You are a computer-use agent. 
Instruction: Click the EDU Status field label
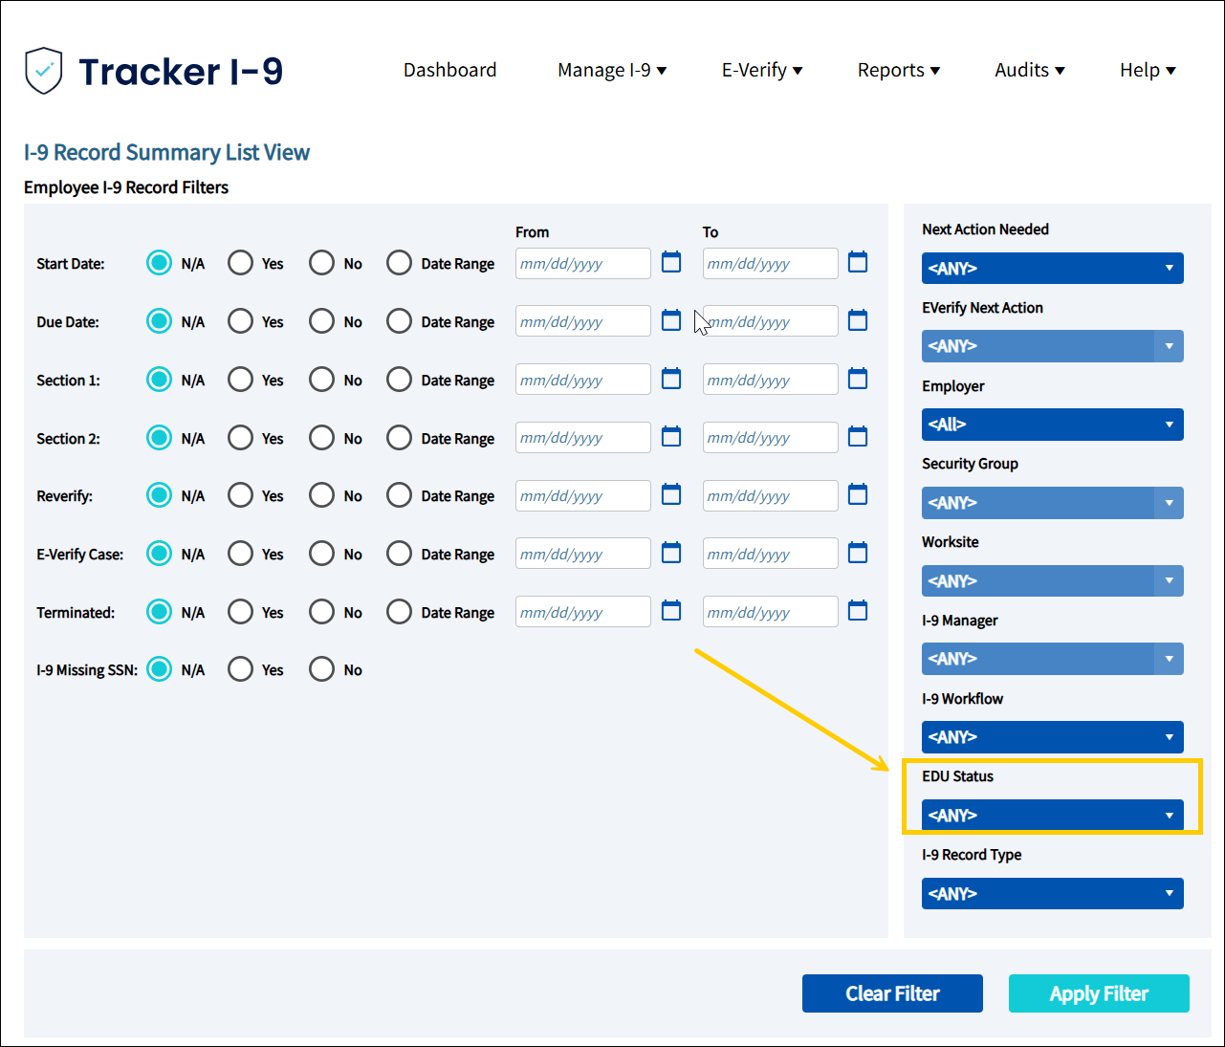(957, 776)
